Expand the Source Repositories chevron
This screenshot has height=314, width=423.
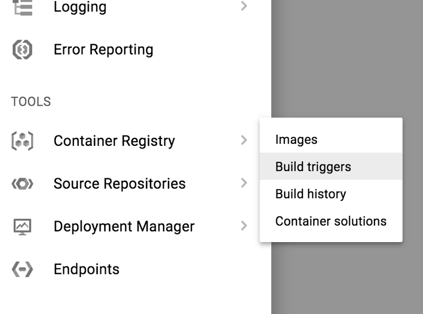(x=244, y=183)
